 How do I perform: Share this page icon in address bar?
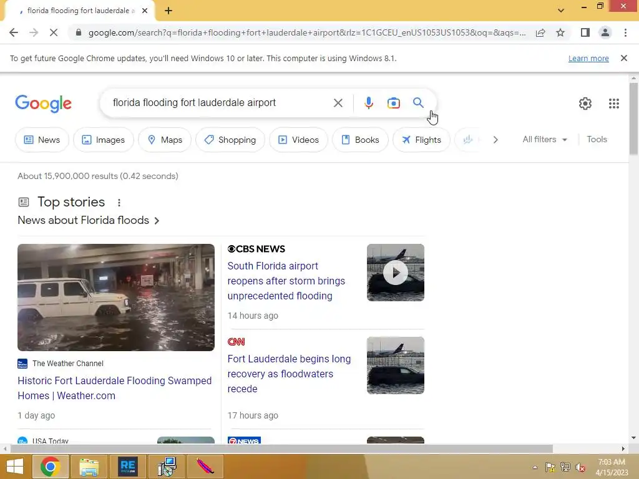coord(540,32)
